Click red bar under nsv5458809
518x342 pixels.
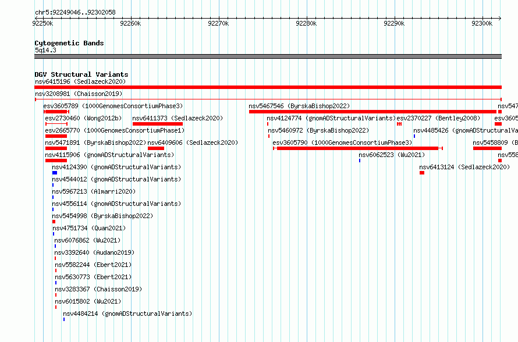click(x=487, y=148)
